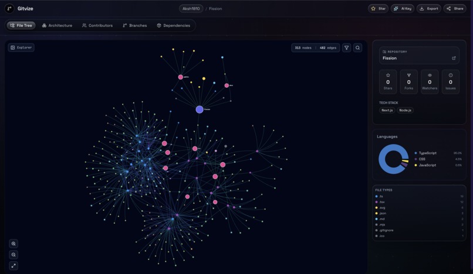Click the 313 nodes count text
The width and height of the screenshot is (473, 274).
click(303, 48)
